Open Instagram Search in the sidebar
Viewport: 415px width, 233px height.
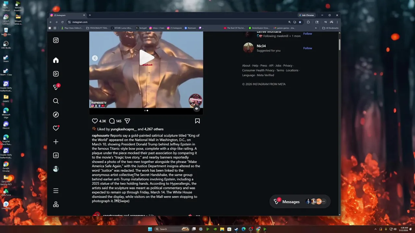click(x=56, y=101)
